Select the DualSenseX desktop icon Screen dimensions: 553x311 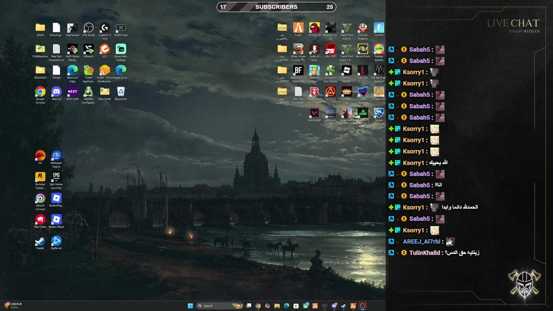(x=73, y=30)
